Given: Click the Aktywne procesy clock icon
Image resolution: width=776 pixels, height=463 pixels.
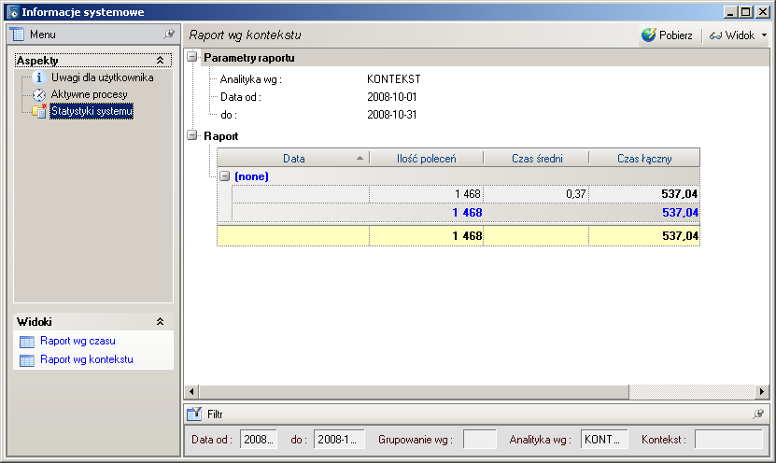Looking at the screenshot, I should click(39, 94).
